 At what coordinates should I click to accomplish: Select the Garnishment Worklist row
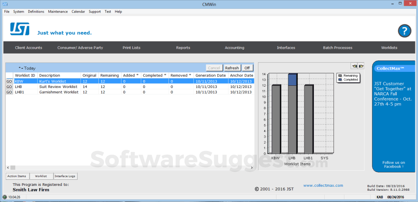(130, 92)
